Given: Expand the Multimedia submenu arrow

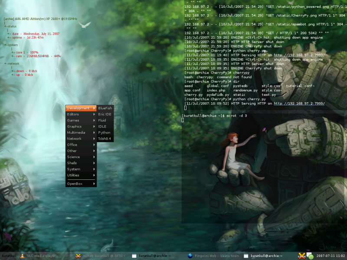Looking at the screenshot, I should tap(94, 133).
